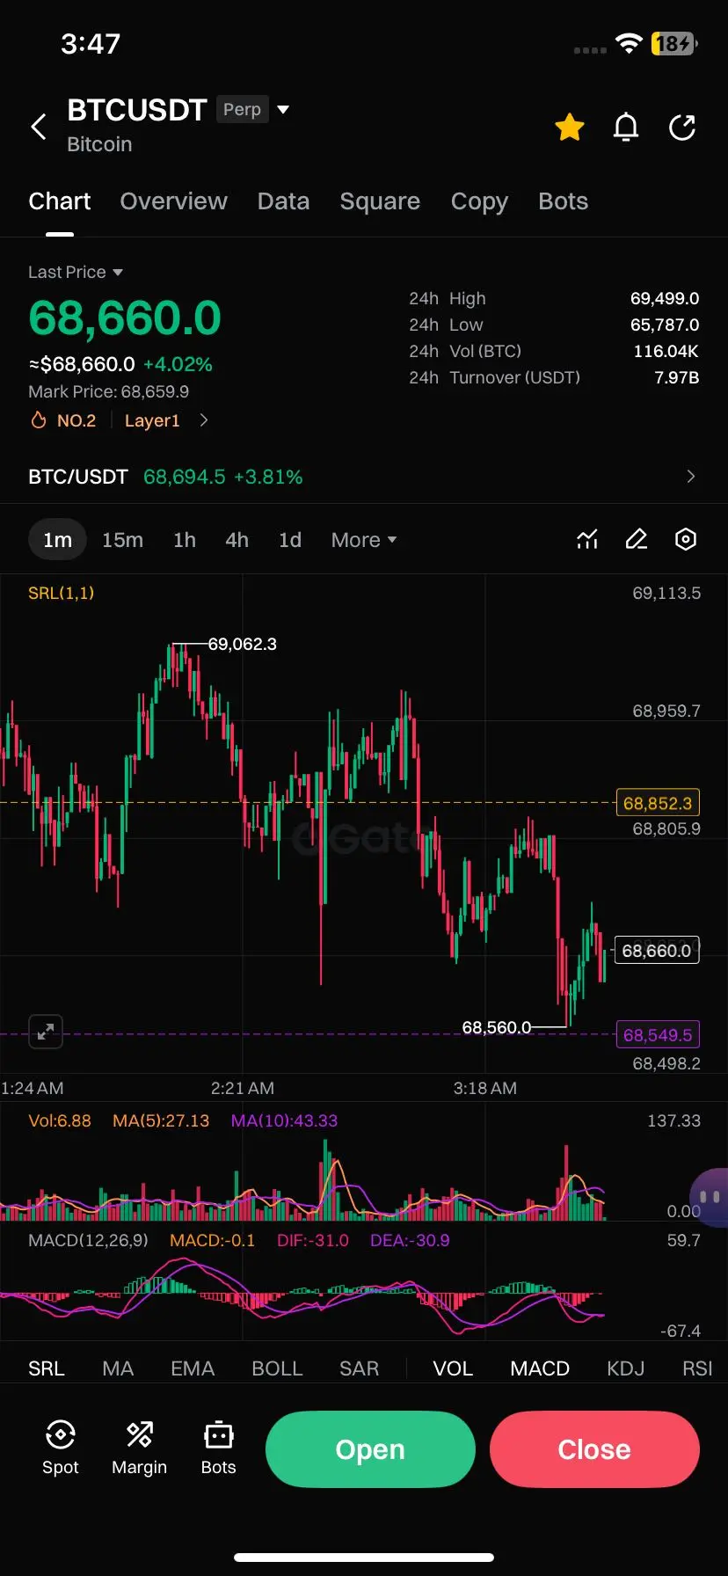This screenshot has height=1576, width=728.
Task: Tap the fullscreen expand chart icon
Action: pyautogui.click(x=46, y=1031)
